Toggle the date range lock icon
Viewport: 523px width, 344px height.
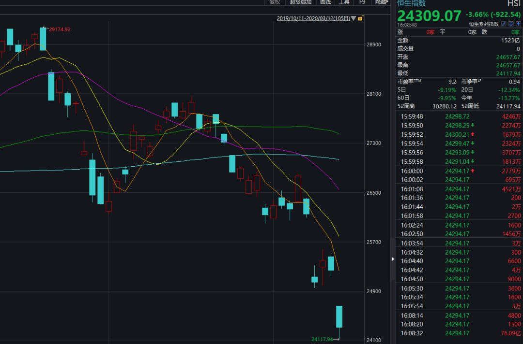(x=361, y=18)
